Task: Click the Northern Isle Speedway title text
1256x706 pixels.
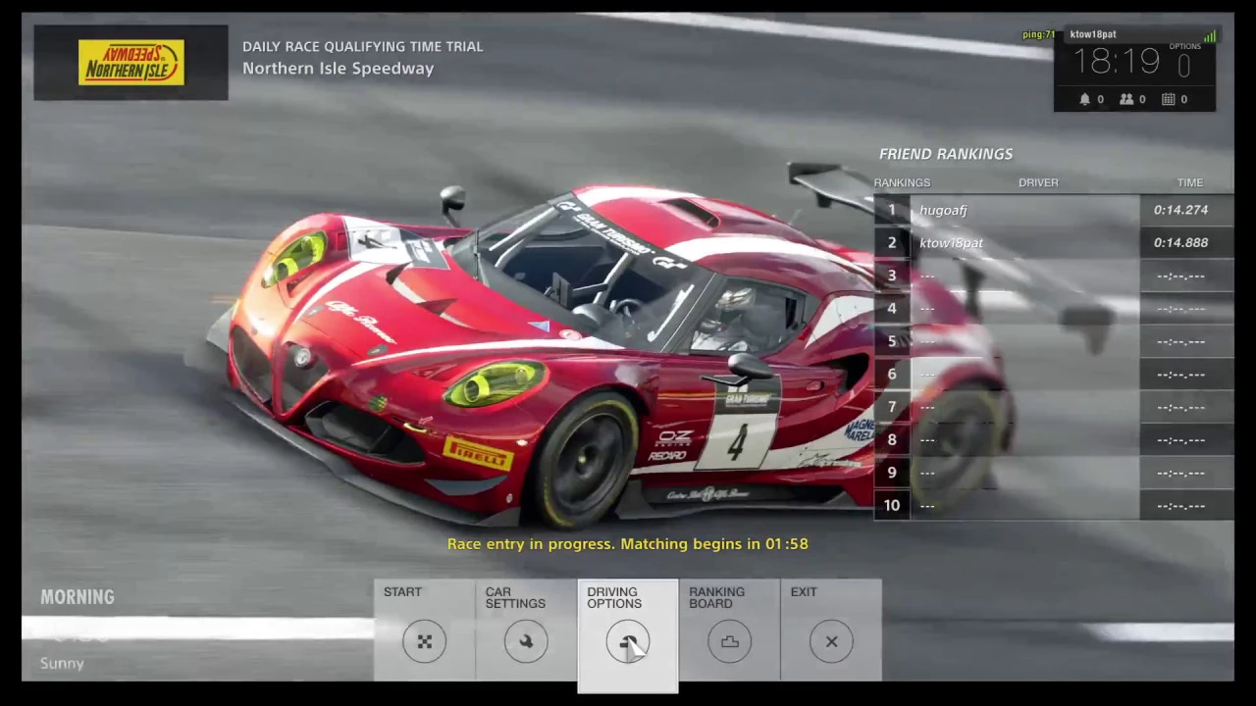Action: [338, 69]
